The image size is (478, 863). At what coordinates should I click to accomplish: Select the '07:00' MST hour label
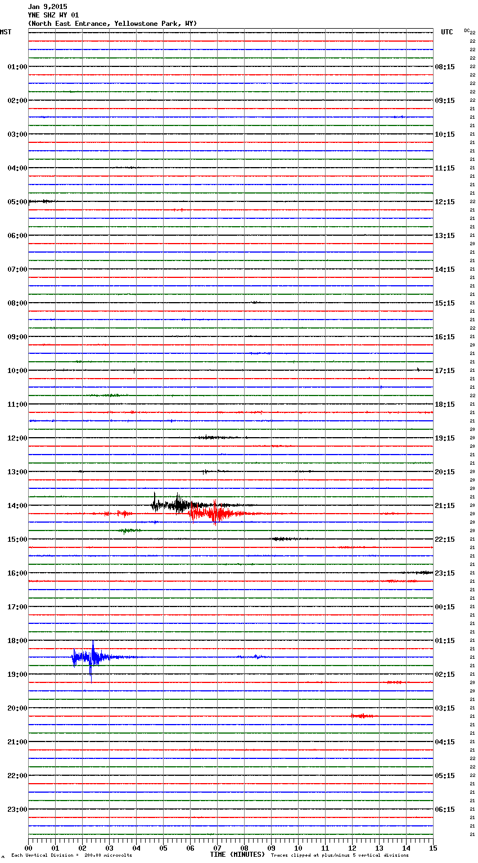(17, 269)
